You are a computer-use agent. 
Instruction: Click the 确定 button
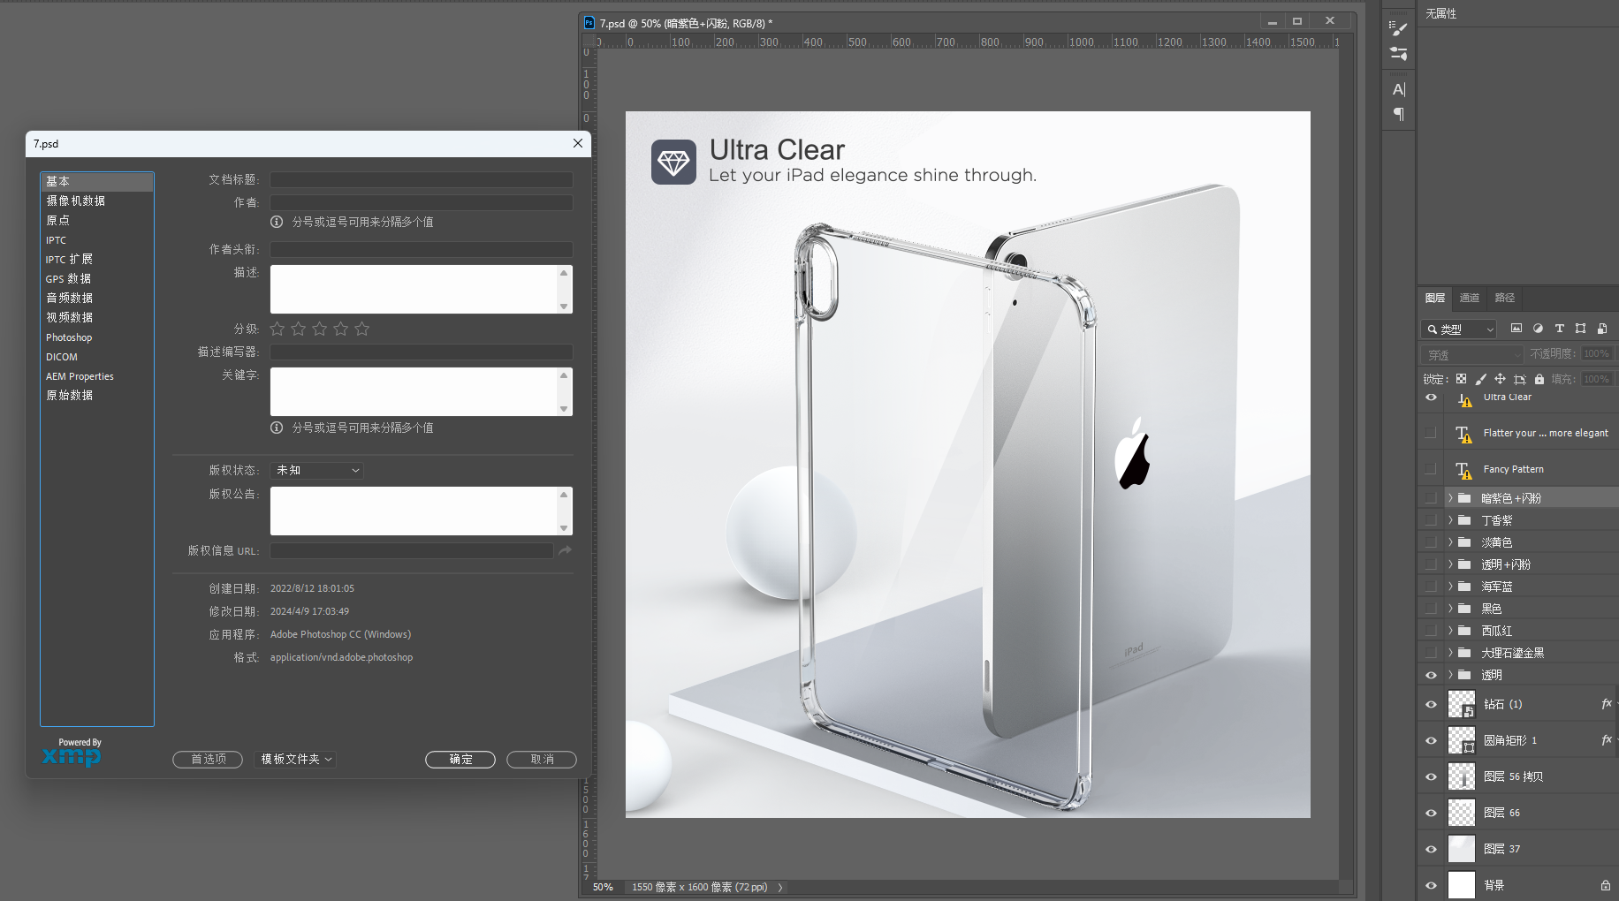(460, 760)
